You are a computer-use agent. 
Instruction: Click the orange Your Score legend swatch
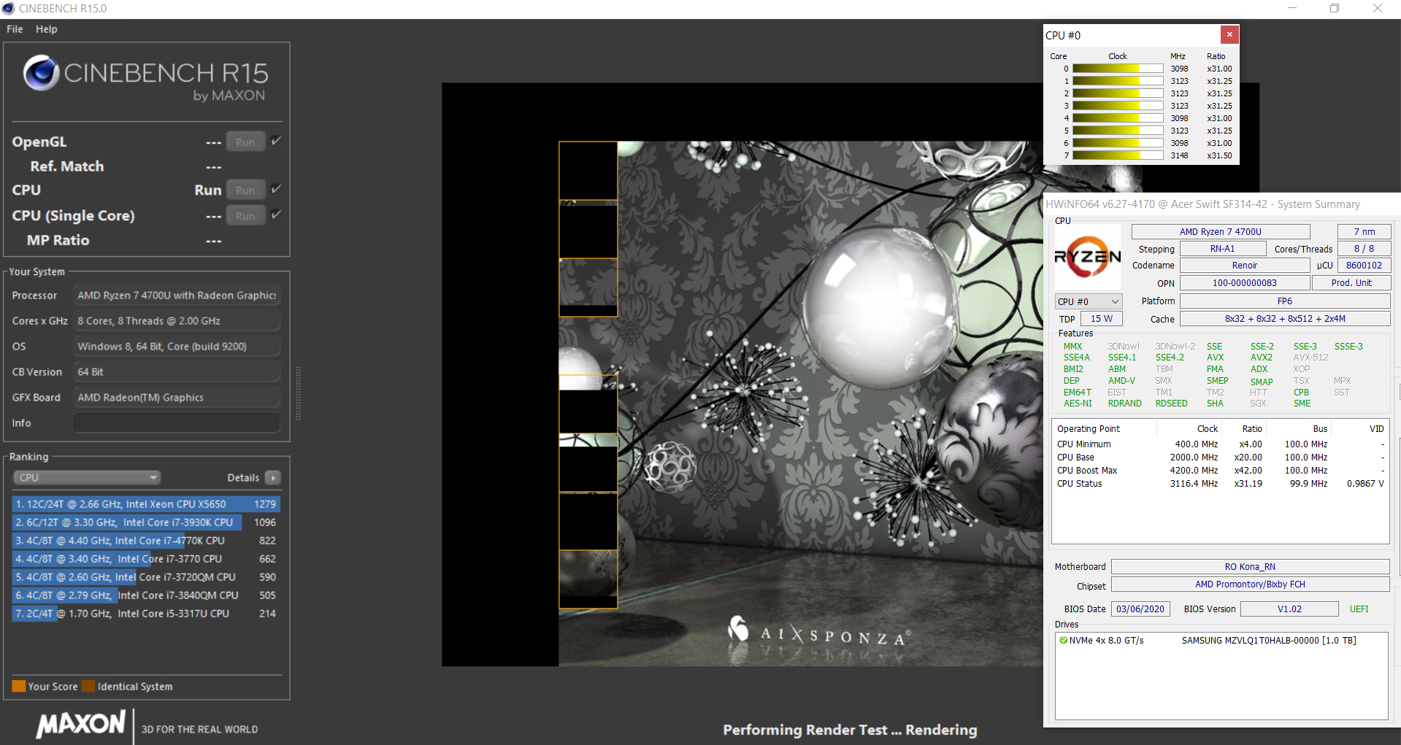pos(19,686)
